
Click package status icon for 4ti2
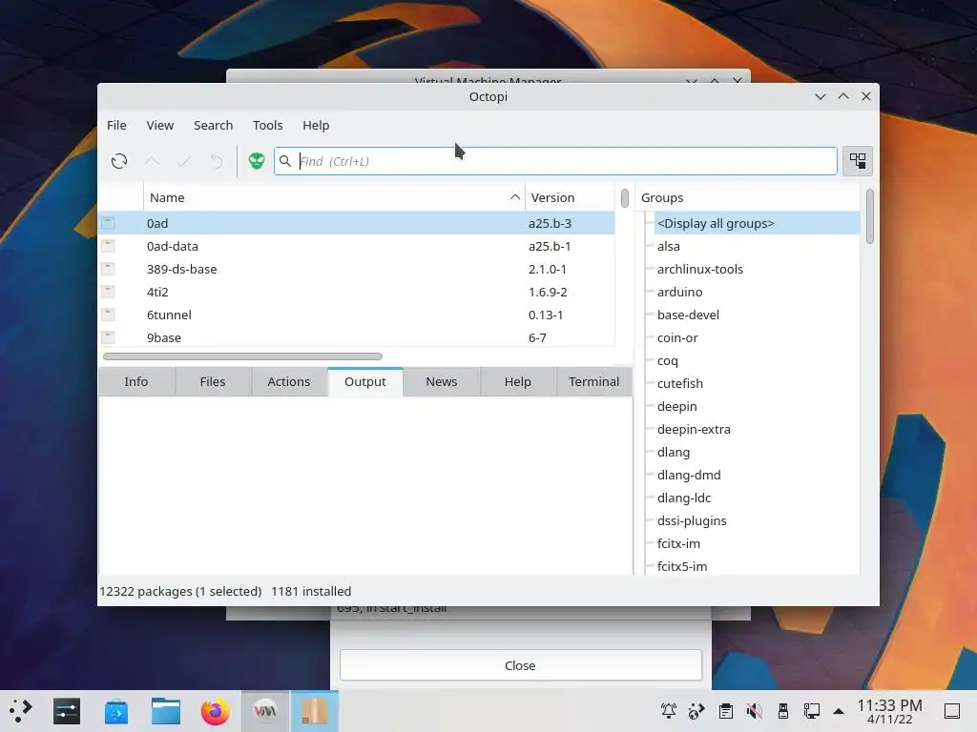(108, 292)
